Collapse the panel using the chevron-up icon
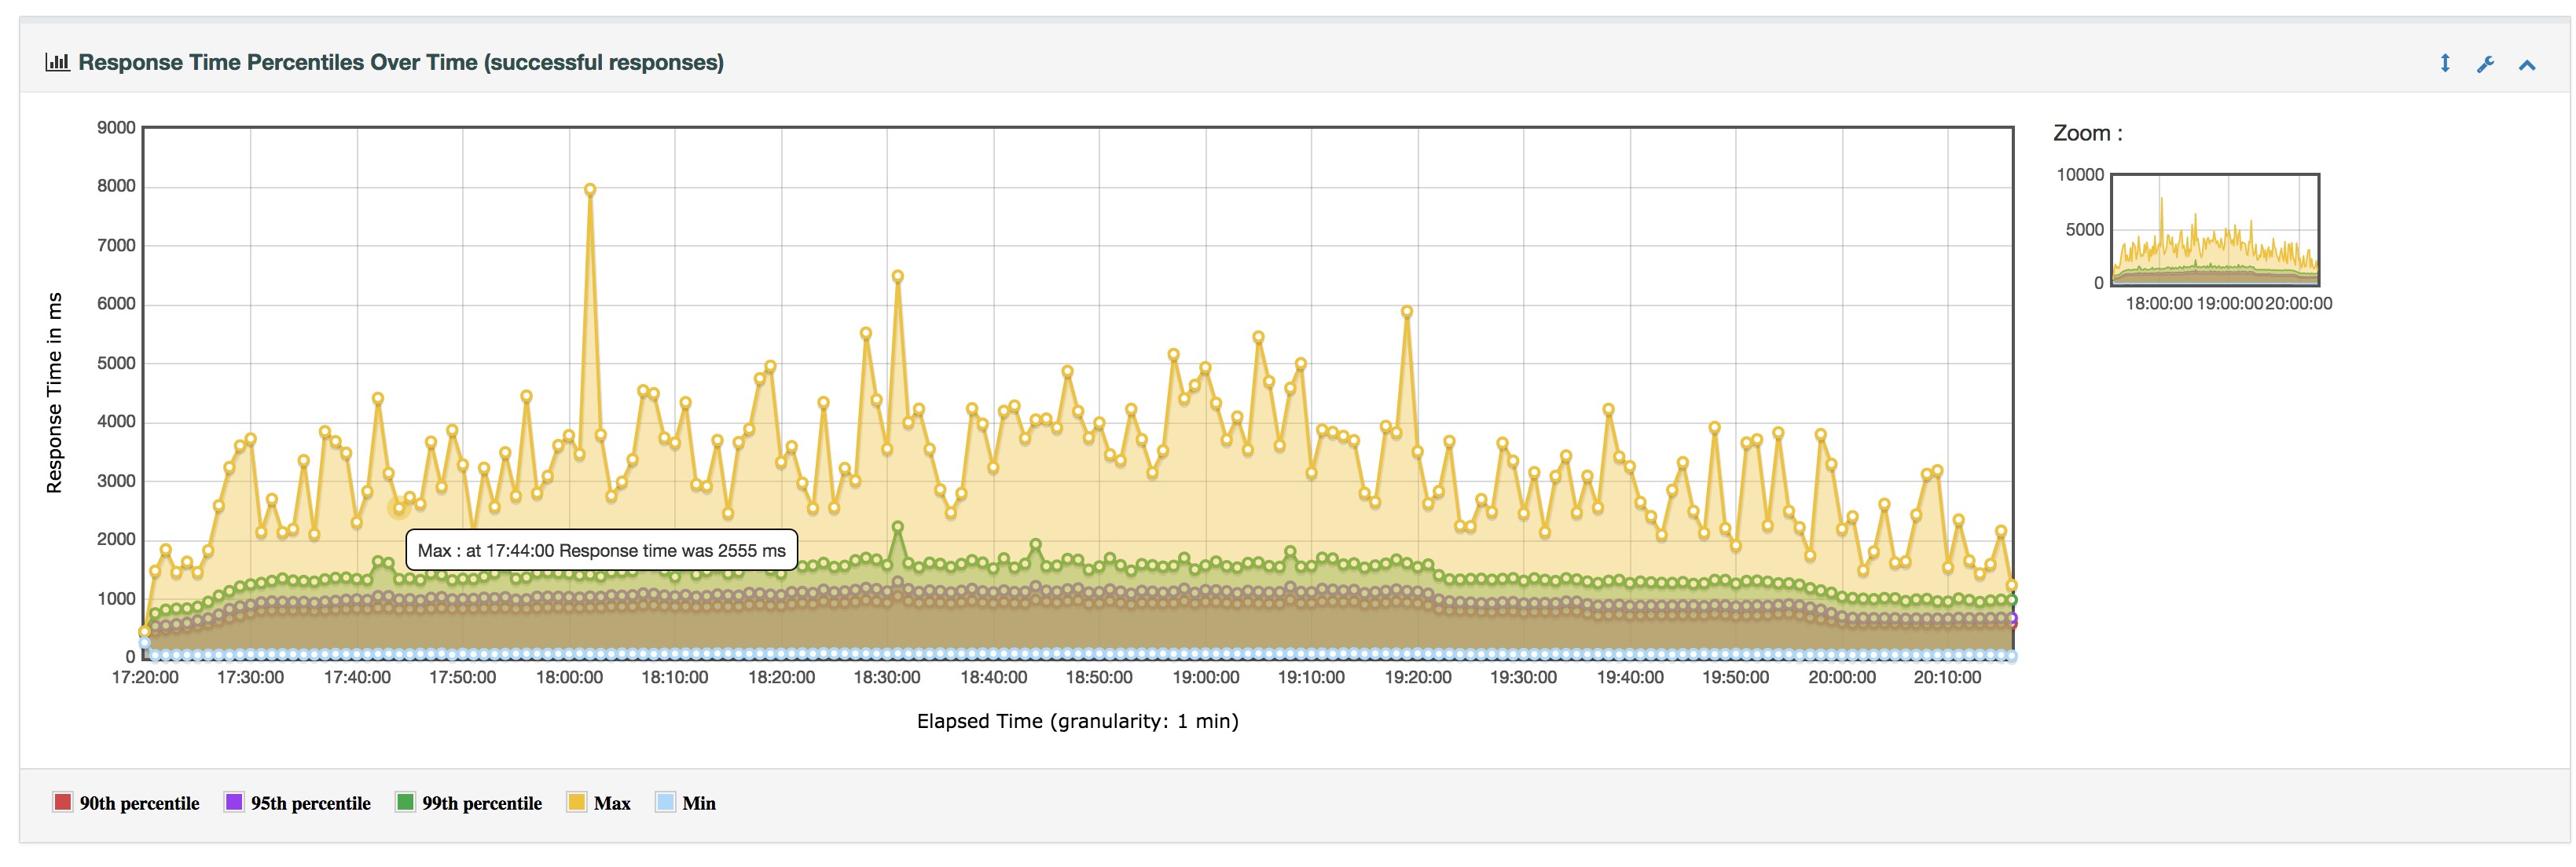Image resolution: width=2576 pixels, height=867 pixels. click(2527, 66)
